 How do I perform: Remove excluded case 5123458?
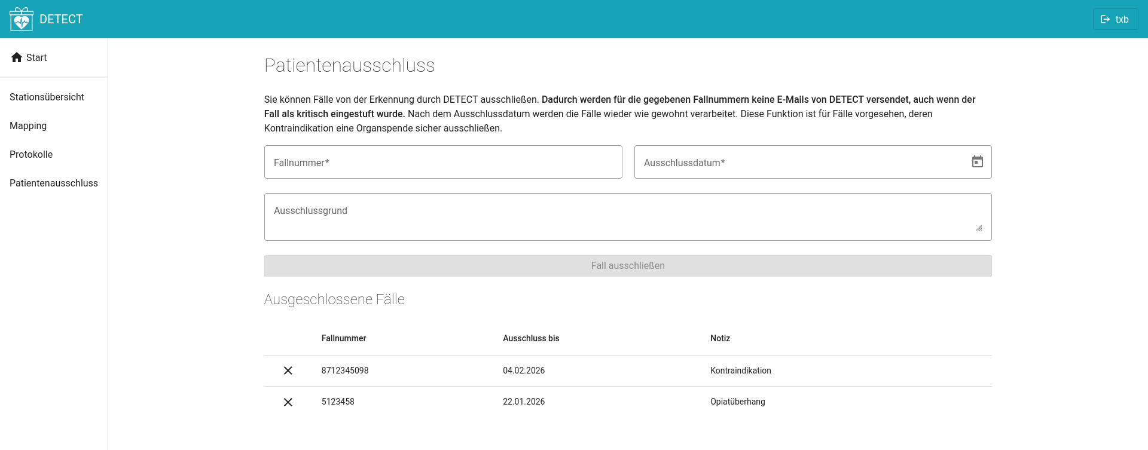coord(288,402)
